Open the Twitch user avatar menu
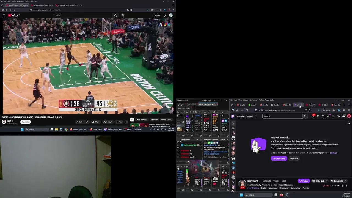This screenshot has width=352, height=198. [349, 116]
